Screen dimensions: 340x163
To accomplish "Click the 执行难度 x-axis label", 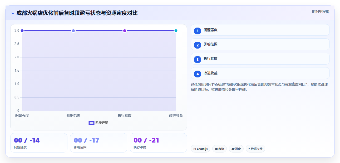I will pos(125,115).
